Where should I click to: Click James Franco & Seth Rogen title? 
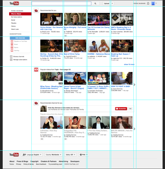click(74, 87)
